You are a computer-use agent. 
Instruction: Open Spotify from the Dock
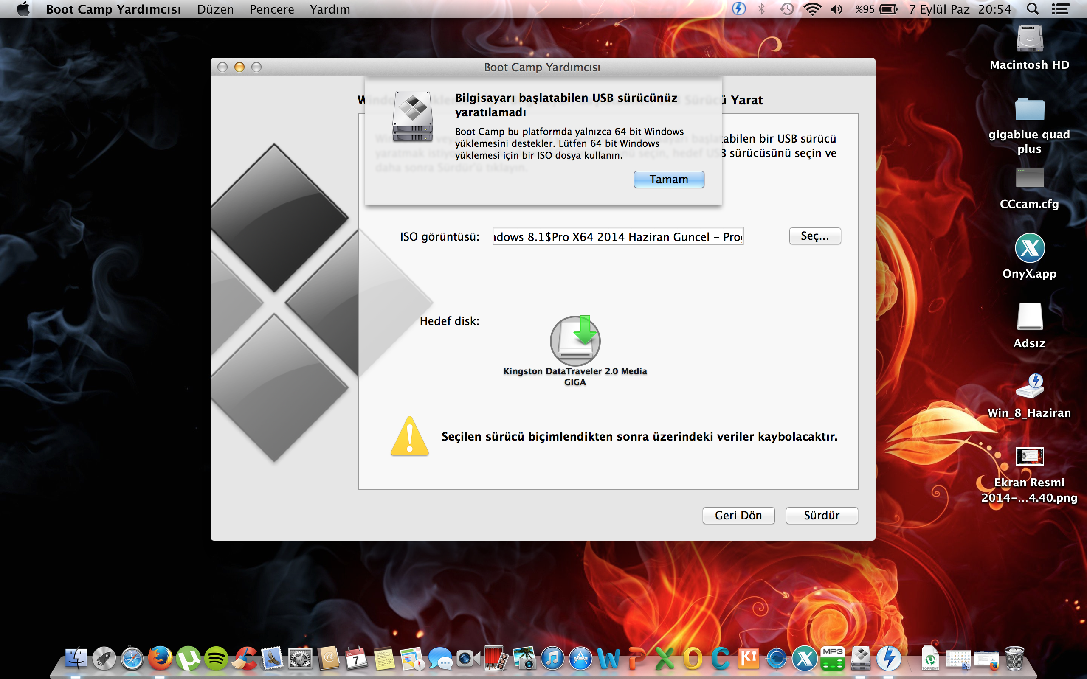(216, 659)
